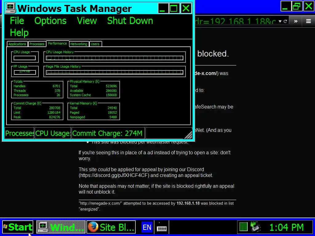The width and height of the screenshot is (315, 236).
Task: Click the 192.168.1.18 text in the page footer
Action: (188, 203)
